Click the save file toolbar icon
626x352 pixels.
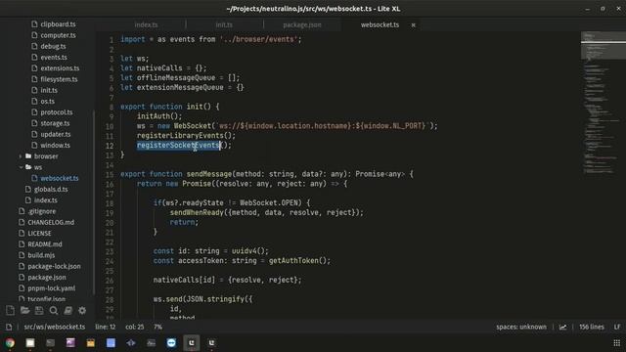pos(39,311)
